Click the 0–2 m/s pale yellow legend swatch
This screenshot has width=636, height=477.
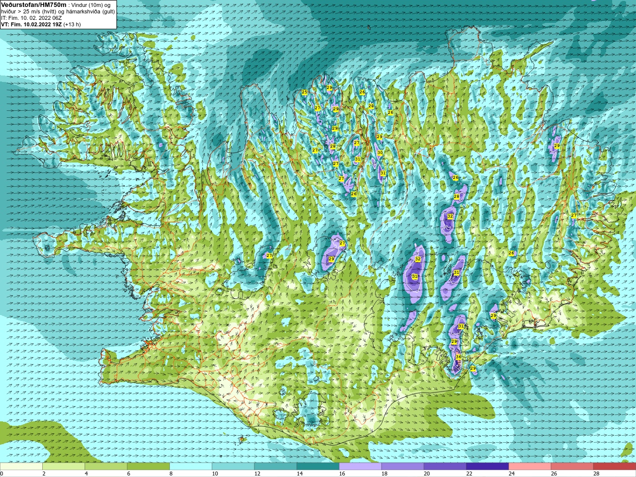click(x=21, y=467)
